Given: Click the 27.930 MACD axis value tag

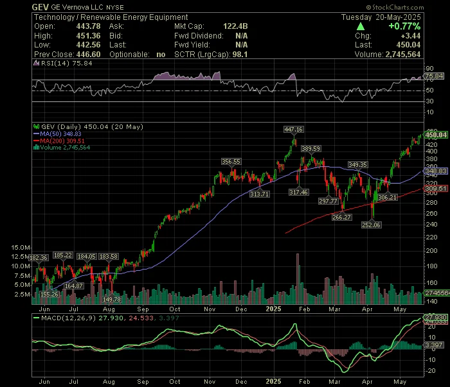Looking at the screenshot, I should pyautogui.click(x=436, y=318).
